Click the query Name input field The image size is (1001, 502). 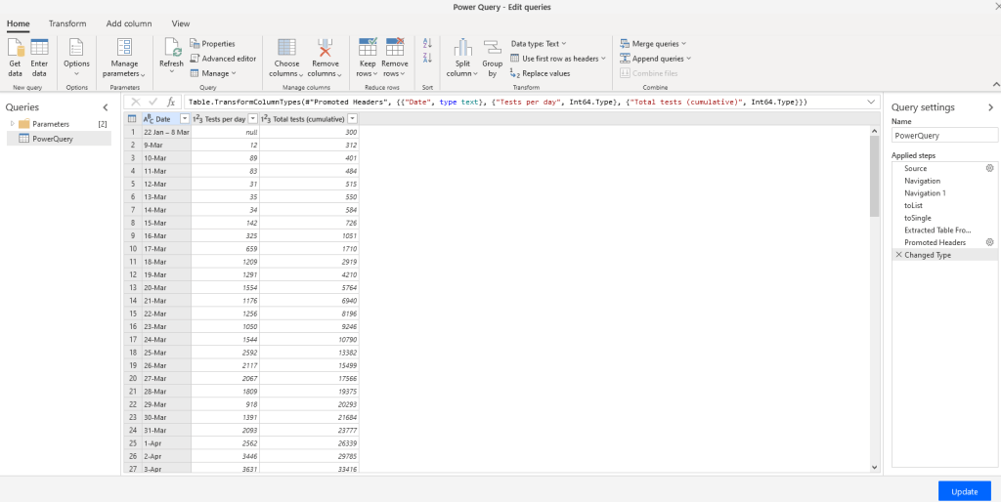pos(943,138)
